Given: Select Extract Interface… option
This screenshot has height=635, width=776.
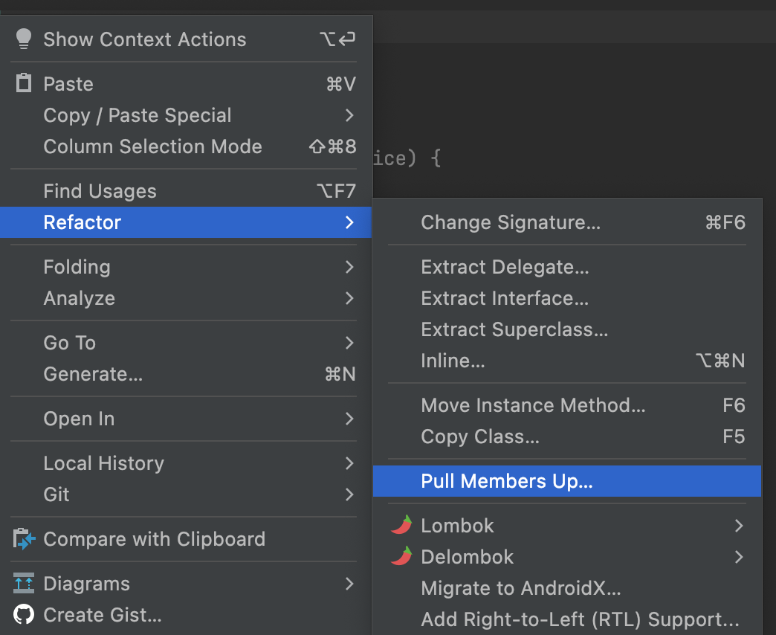Looking at the screenshot, I should (505, 298).
